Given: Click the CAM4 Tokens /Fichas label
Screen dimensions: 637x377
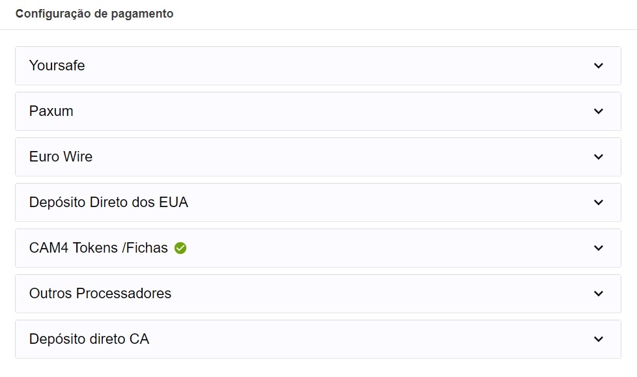Looking at the screenshot, I should point(98,248).
